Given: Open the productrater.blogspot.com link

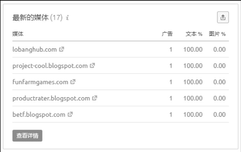Looking at the screenshot, I should [51, 98].
